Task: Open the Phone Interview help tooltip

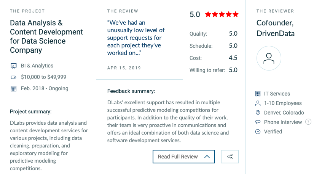Action: [308, 122]
